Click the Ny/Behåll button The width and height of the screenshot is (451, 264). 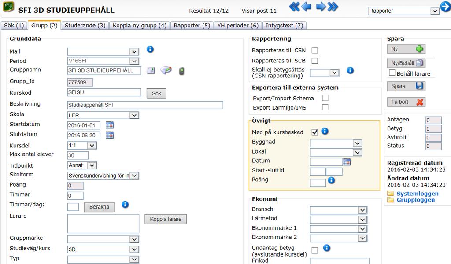[406, 63]
